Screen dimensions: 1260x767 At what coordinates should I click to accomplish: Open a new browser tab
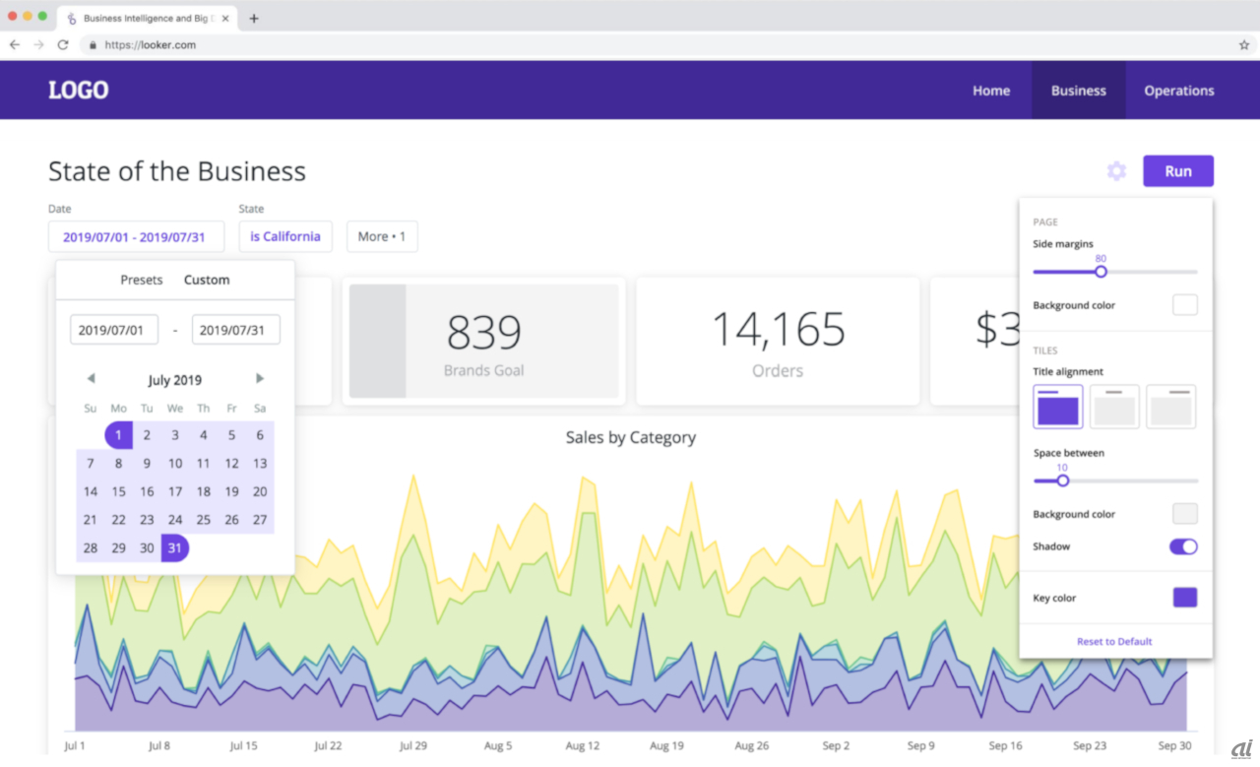pos(254,18)
